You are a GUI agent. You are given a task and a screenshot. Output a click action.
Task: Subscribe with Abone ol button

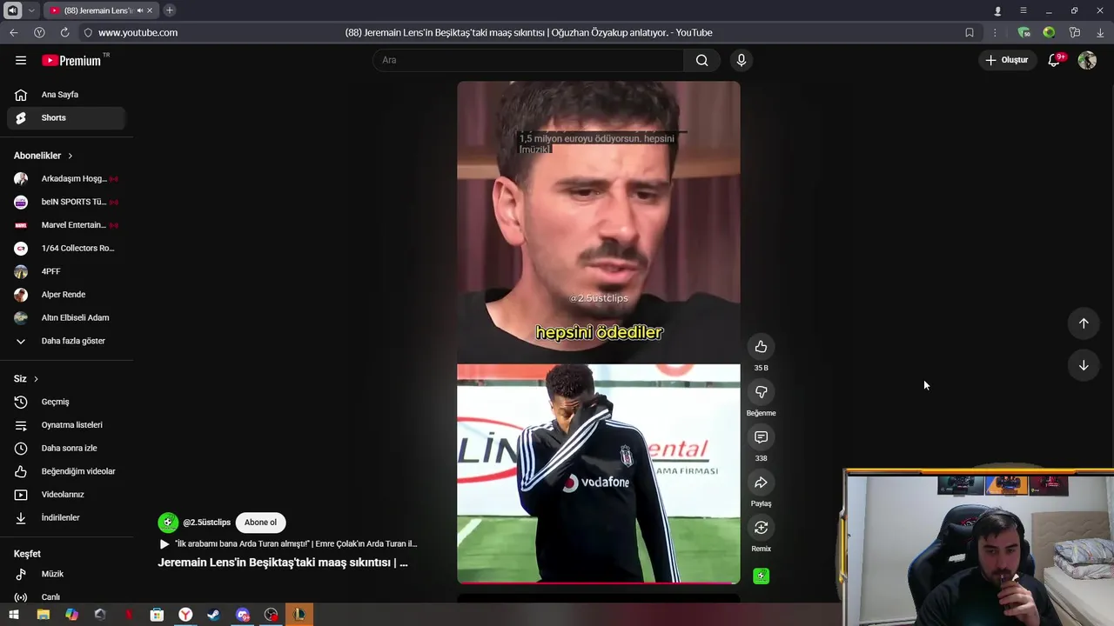260,523
